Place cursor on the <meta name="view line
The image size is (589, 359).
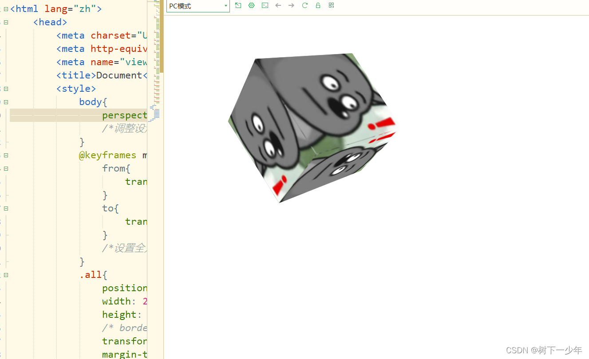point(102,62)
